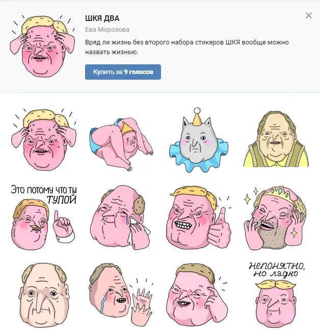Click the yellow party hat on cat sticker
This screenshot has width=320, height=331.
(x=197, y=117)
